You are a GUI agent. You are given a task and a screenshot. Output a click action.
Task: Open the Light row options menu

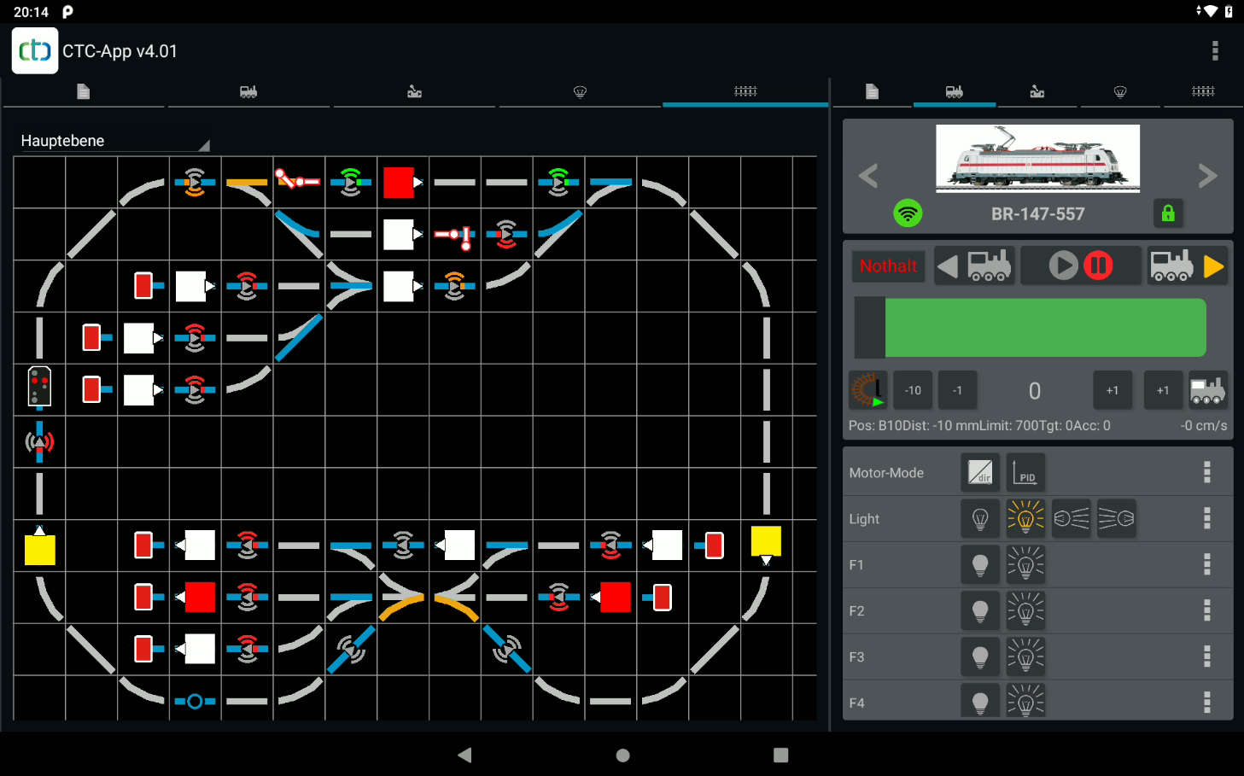tap(1206, 518)
